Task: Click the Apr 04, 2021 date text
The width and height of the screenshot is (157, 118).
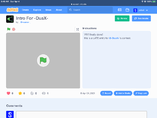Action: click(x=89, y=93)
